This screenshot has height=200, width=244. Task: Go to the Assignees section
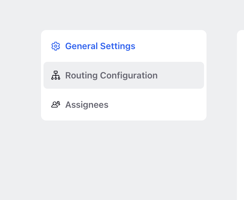pos(124,105)
